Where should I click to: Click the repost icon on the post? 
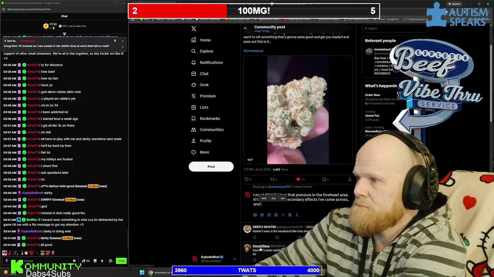coord(272,179)
